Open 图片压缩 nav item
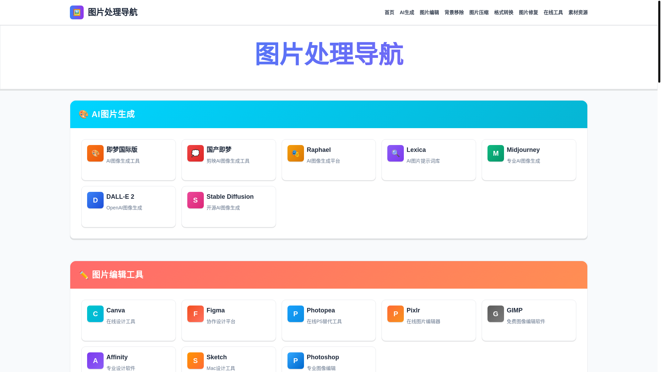This screenshot has width=661, height=372. [479, 12]
